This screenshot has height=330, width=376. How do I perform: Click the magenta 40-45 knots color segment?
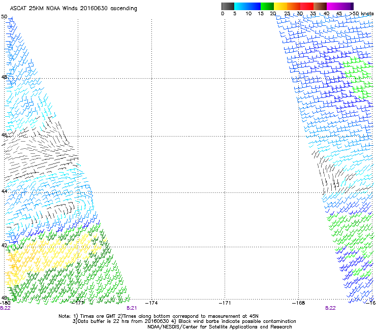[x=333, y=6]
